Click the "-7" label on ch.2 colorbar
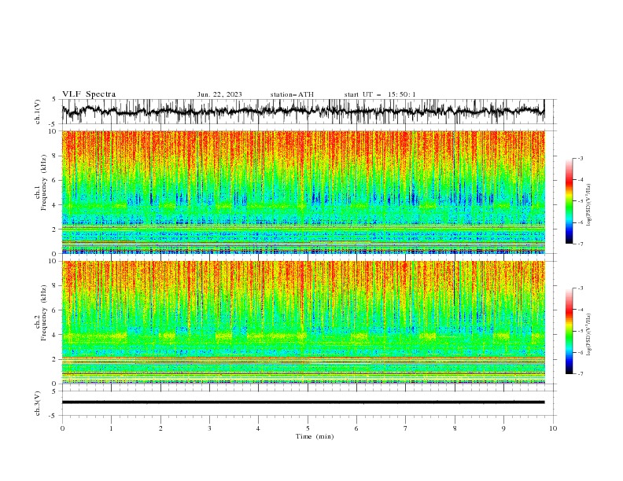The height and width of the screenshot is (481, 623). click(x=580, y=373)
